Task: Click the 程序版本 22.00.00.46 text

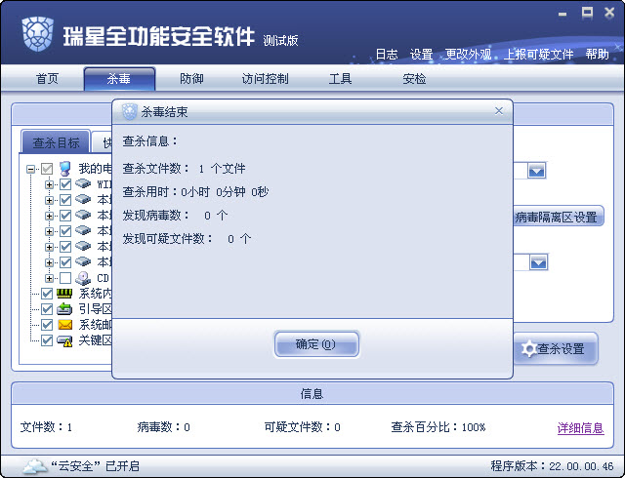Action: tap(552, 465)
